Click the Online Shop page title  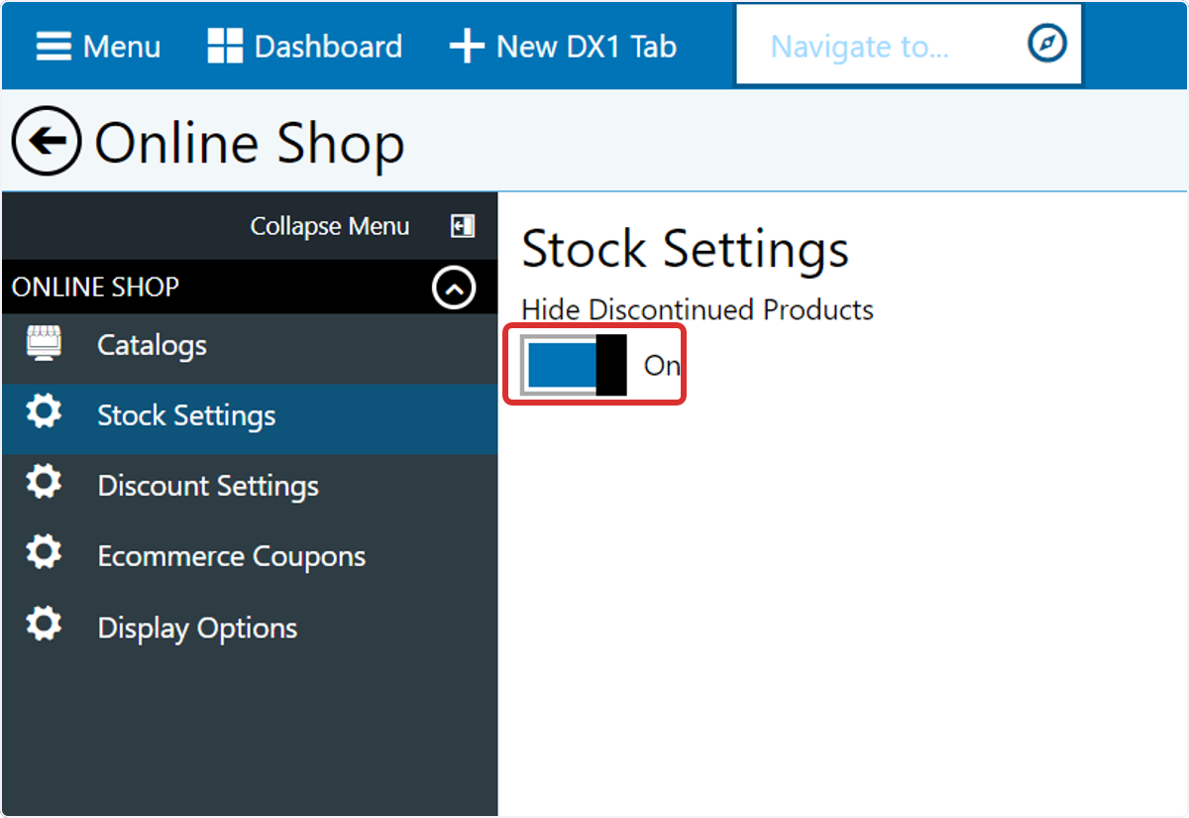[250, 145]
